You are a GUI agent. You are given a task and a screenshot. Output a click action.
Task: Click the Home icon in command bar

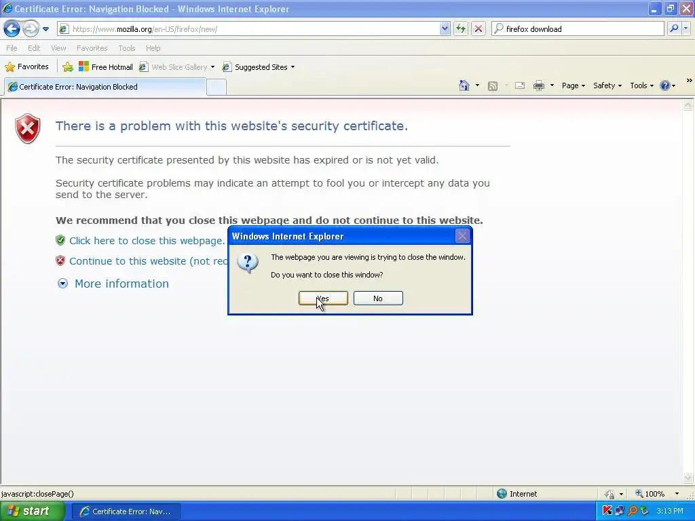pos(464,85)
